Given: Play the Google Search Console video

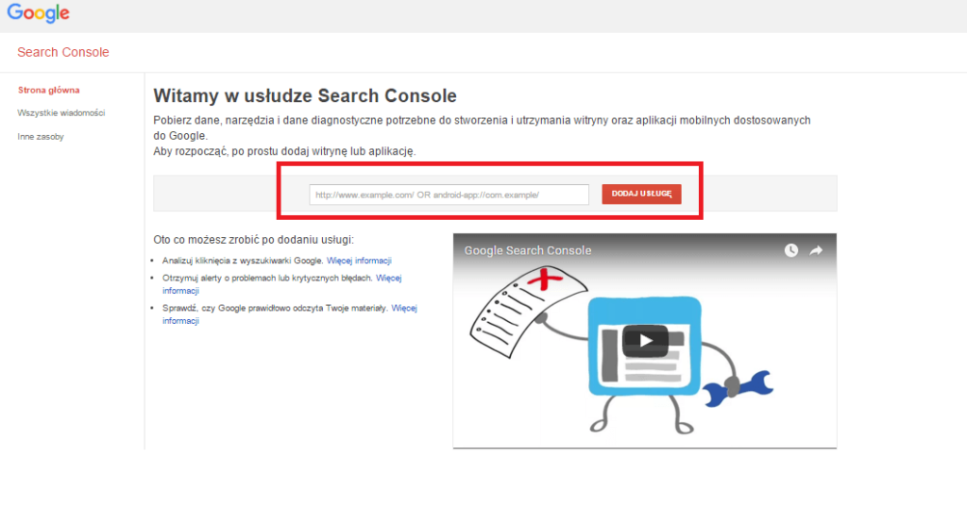Looking at the screenshot, I should tap(645, 340).
